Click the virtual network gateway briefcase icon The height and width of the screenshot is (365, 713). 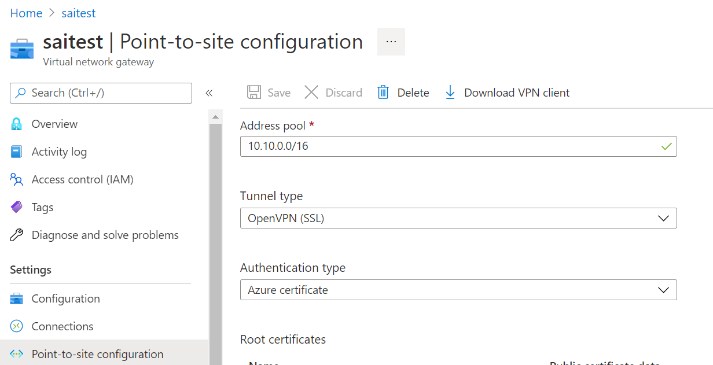tap(22, 49)
